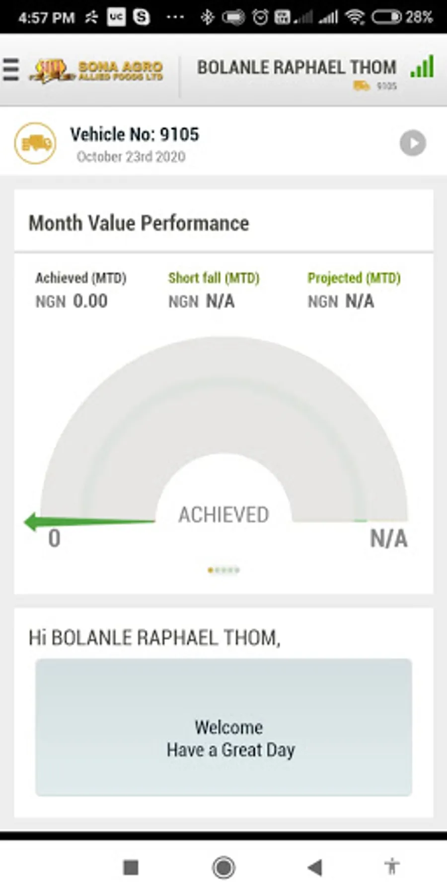Select the BOLANLE RAPHAEL THOM header name
This screenshot has height=894, width=447.
click(297, 68)
